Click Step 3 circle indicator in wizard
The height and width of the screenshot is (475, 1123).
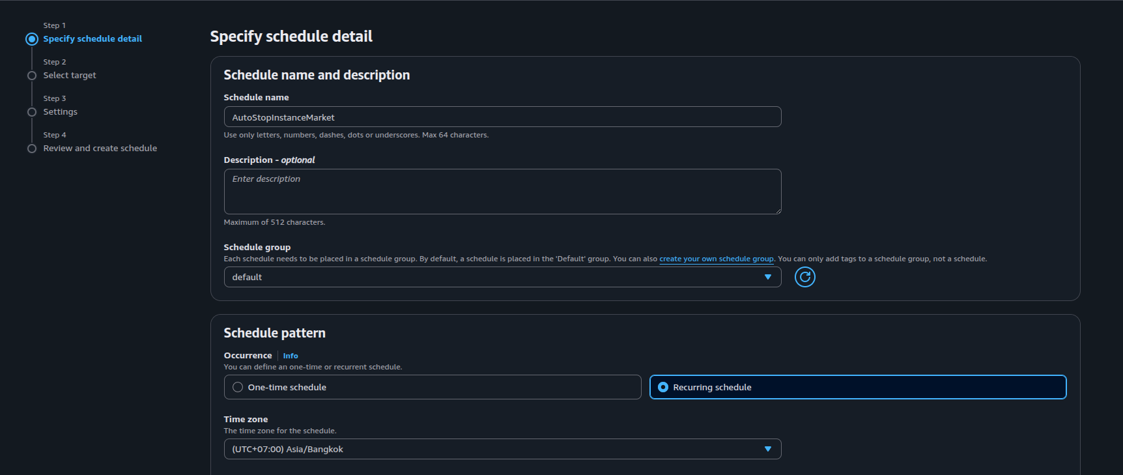(x=32, y=112)
